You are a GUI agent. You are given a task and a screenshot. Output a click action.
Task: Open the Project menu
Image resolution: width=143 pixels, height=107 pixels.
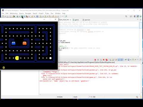point(41,13)
